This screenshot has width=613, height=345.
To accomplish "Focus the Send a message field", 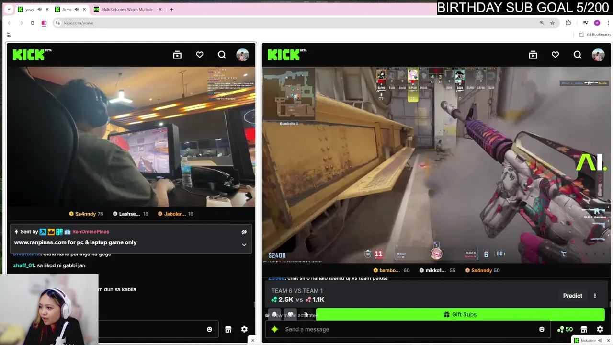I will pos(407,329).
